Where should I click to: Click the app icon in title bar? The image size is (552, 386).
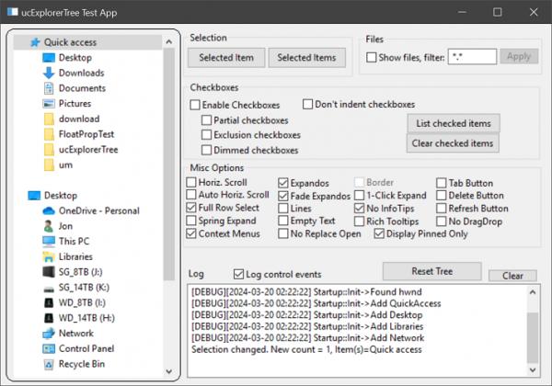pos(12,12)
